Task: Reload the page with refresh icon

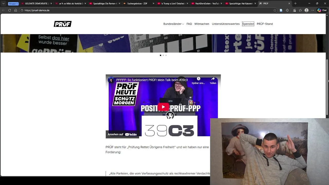Action: pyautogui.click(x=10, y=10)
